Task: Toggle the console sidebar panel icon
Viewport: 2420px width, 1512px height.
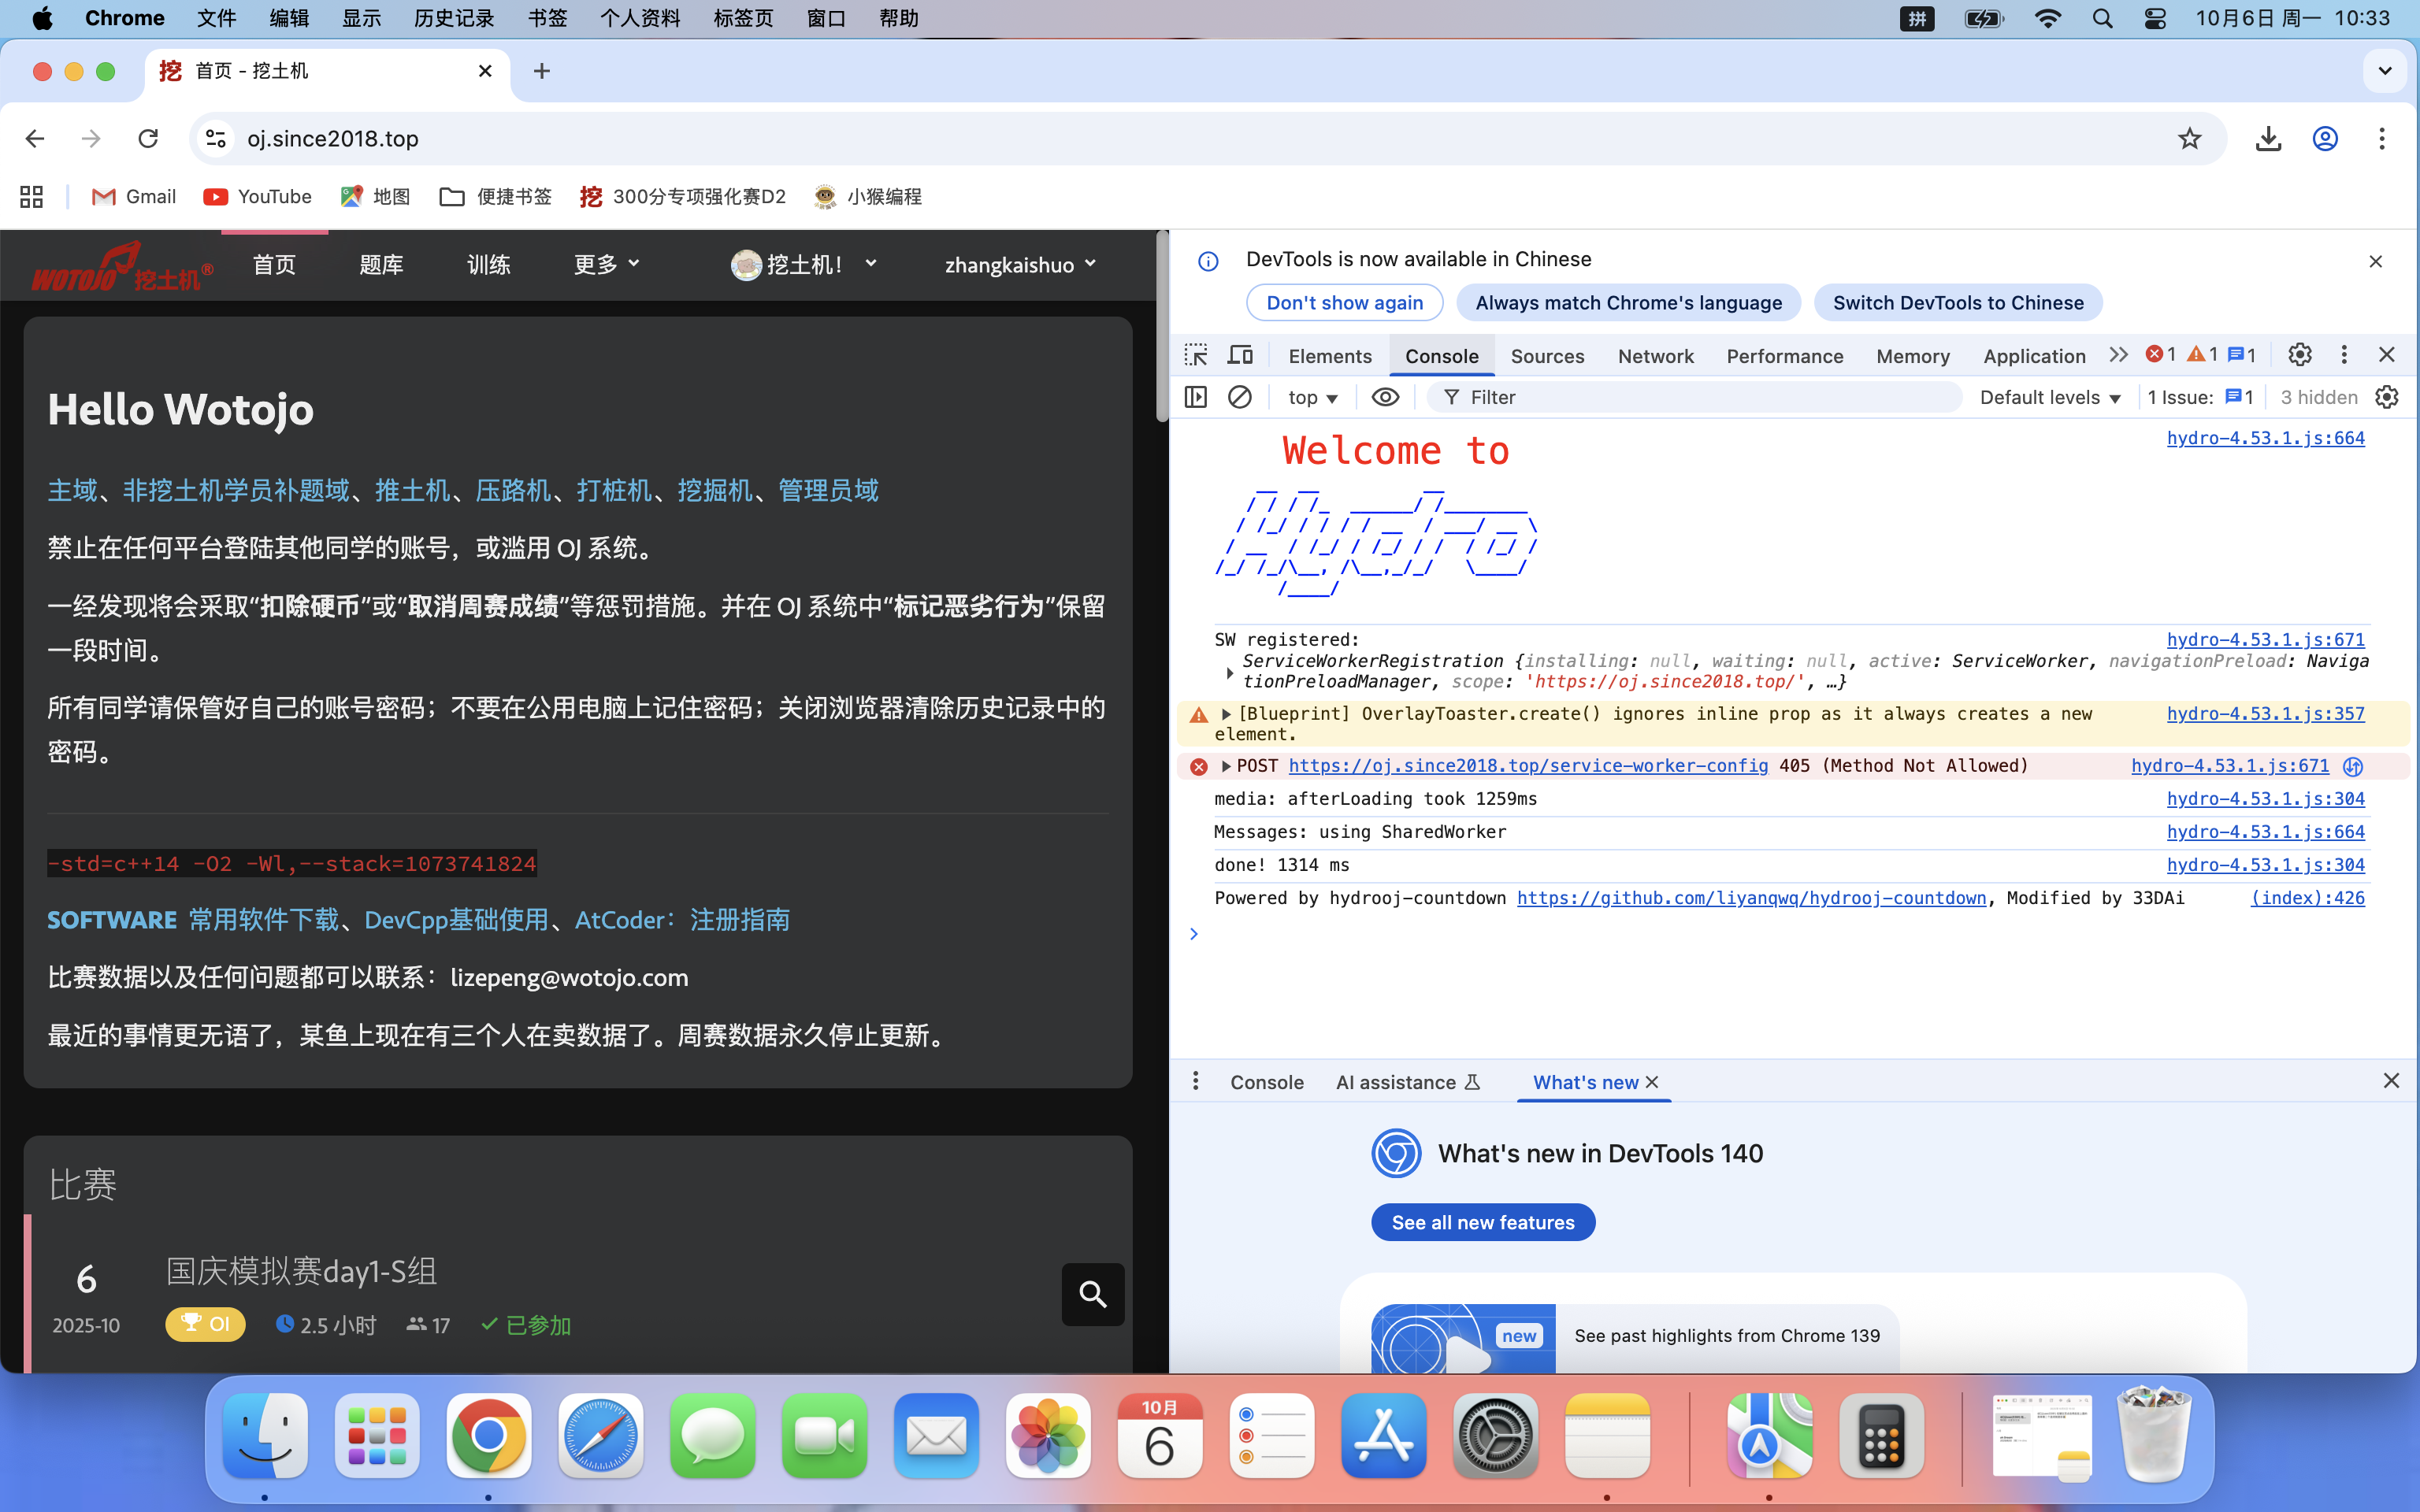Action: [x=1196, y=397]
